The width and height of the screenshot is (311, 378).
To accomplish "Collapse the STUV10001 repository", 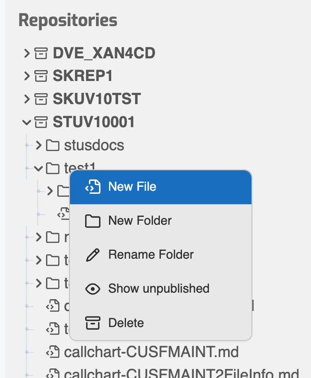I will tap(27, 122).
